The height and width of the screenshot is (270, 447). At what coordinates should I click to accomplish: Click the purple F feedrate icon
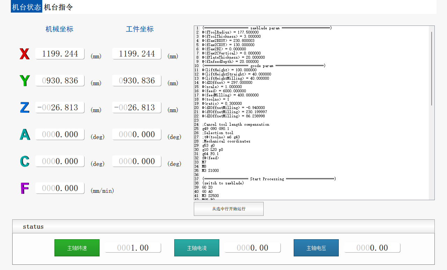coord(24,188)
